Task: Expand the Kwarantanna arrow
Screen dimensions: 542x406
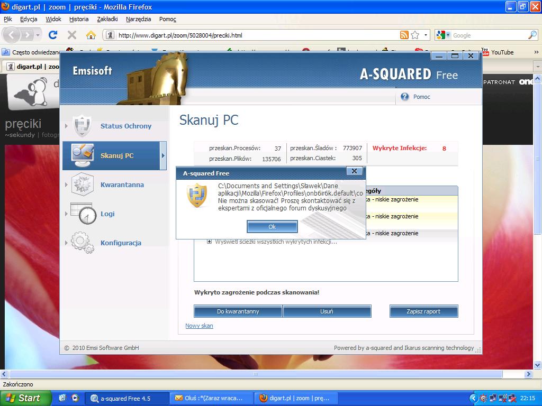Action: pos(66,184)
